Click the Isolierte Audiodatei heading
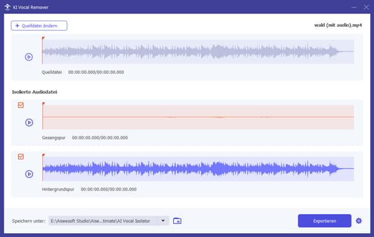The image size is (374, 237). point(34,92)
